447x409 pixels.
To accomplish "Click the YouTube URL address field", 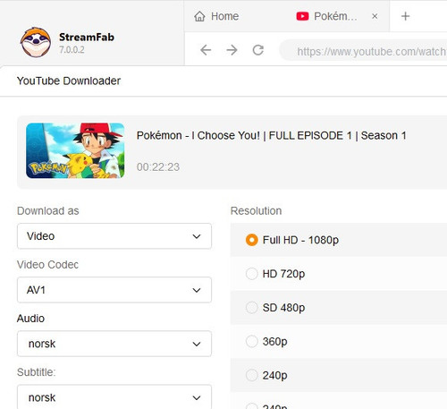I will pyautogui.click(x=364, y=51).
